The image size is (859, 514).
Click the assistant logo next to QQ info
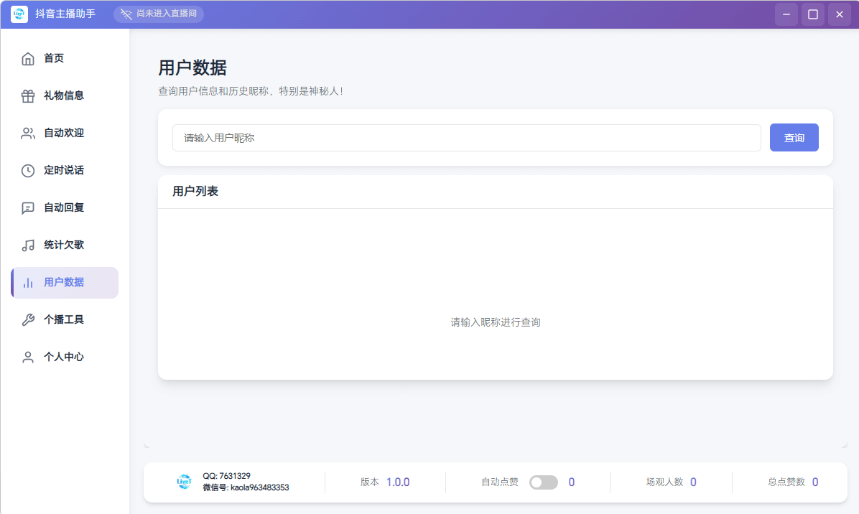click(184, 482)
